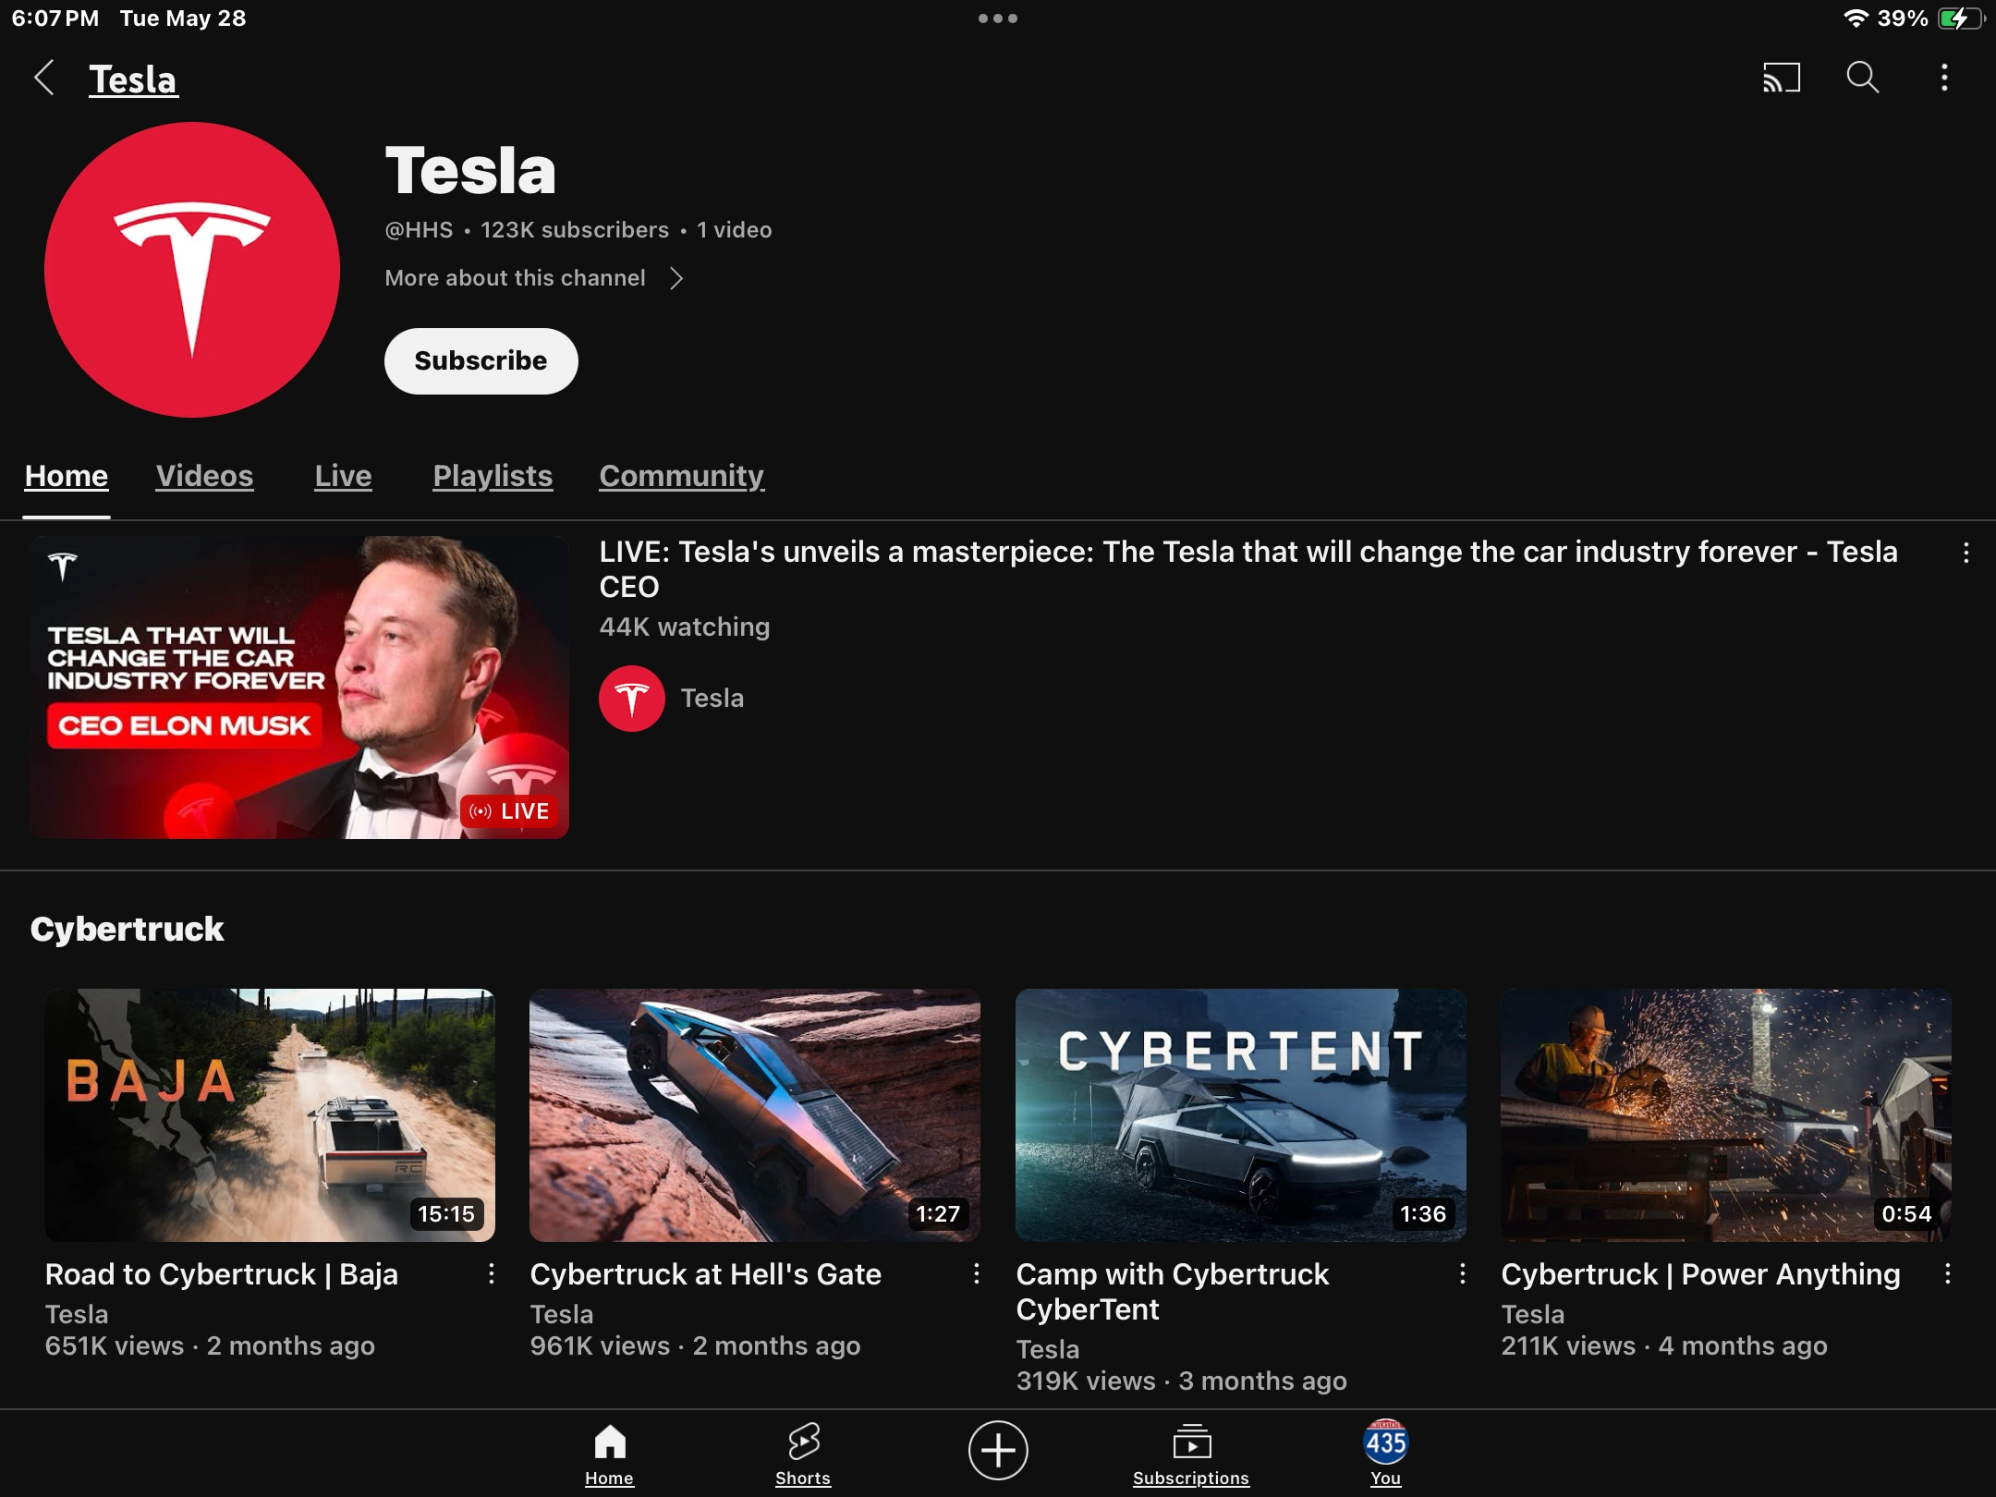
Task: Switch to the Videos tab
Action: [x=204, y=476]
